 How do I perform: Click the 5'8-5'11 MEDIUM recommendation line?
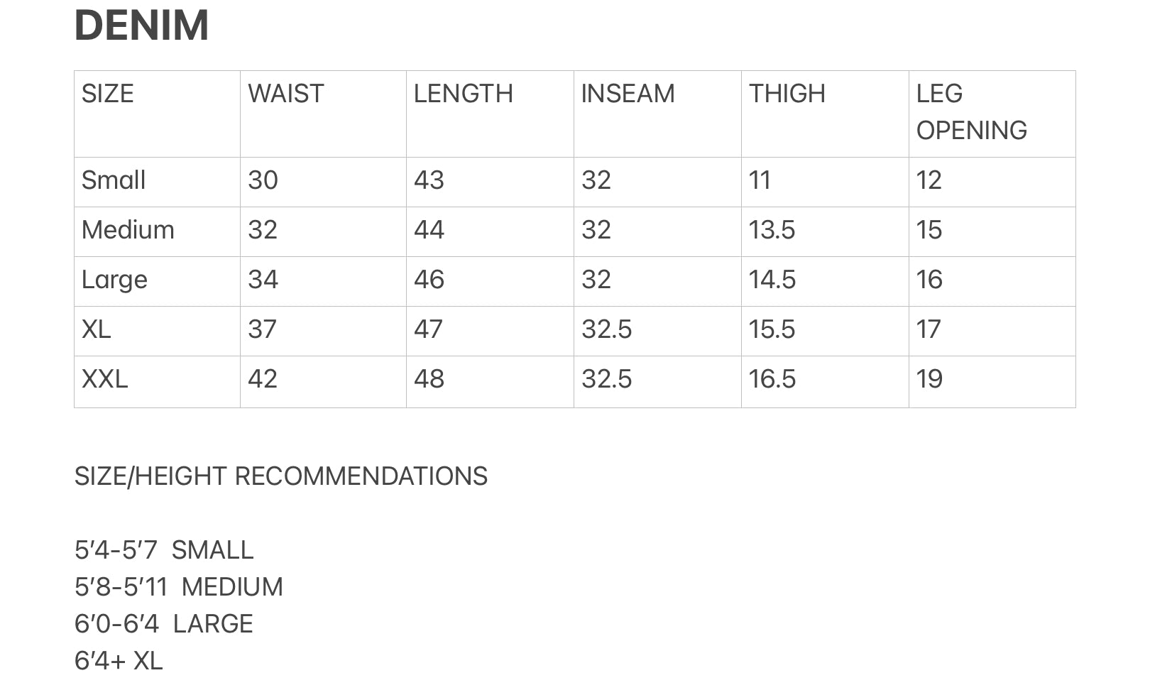(x=179, y=587)
